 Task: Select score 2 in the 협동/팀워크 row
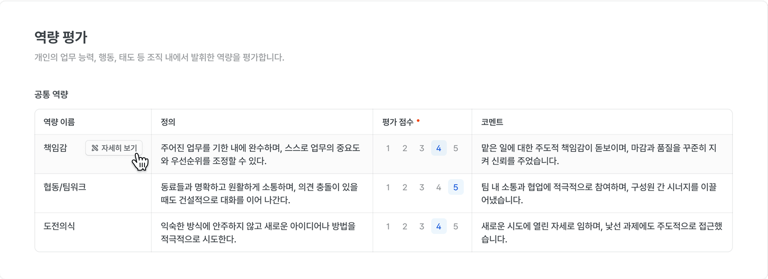405,187
